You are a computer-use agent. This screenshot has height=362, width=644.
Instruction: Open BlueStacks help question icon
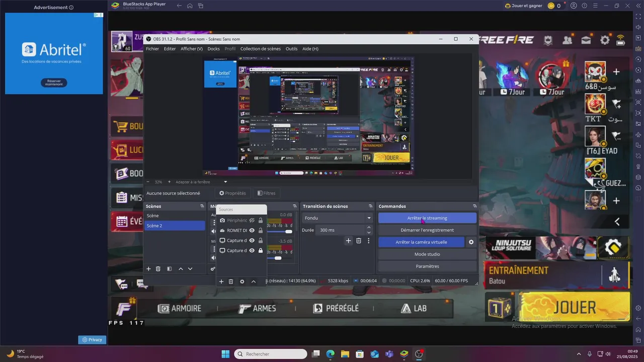[x=584, y=6]
